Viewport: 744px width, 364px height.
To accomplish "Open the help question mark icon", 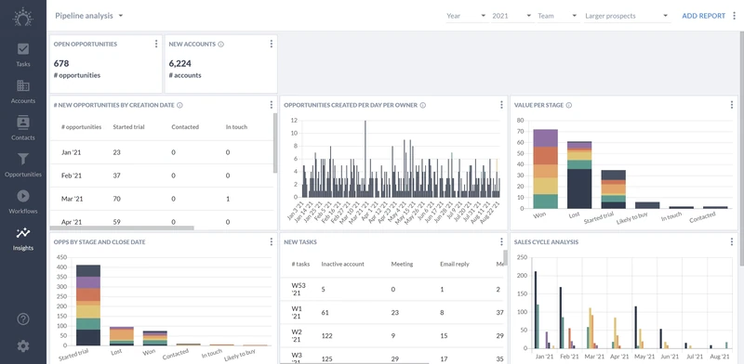I will 22,319.
